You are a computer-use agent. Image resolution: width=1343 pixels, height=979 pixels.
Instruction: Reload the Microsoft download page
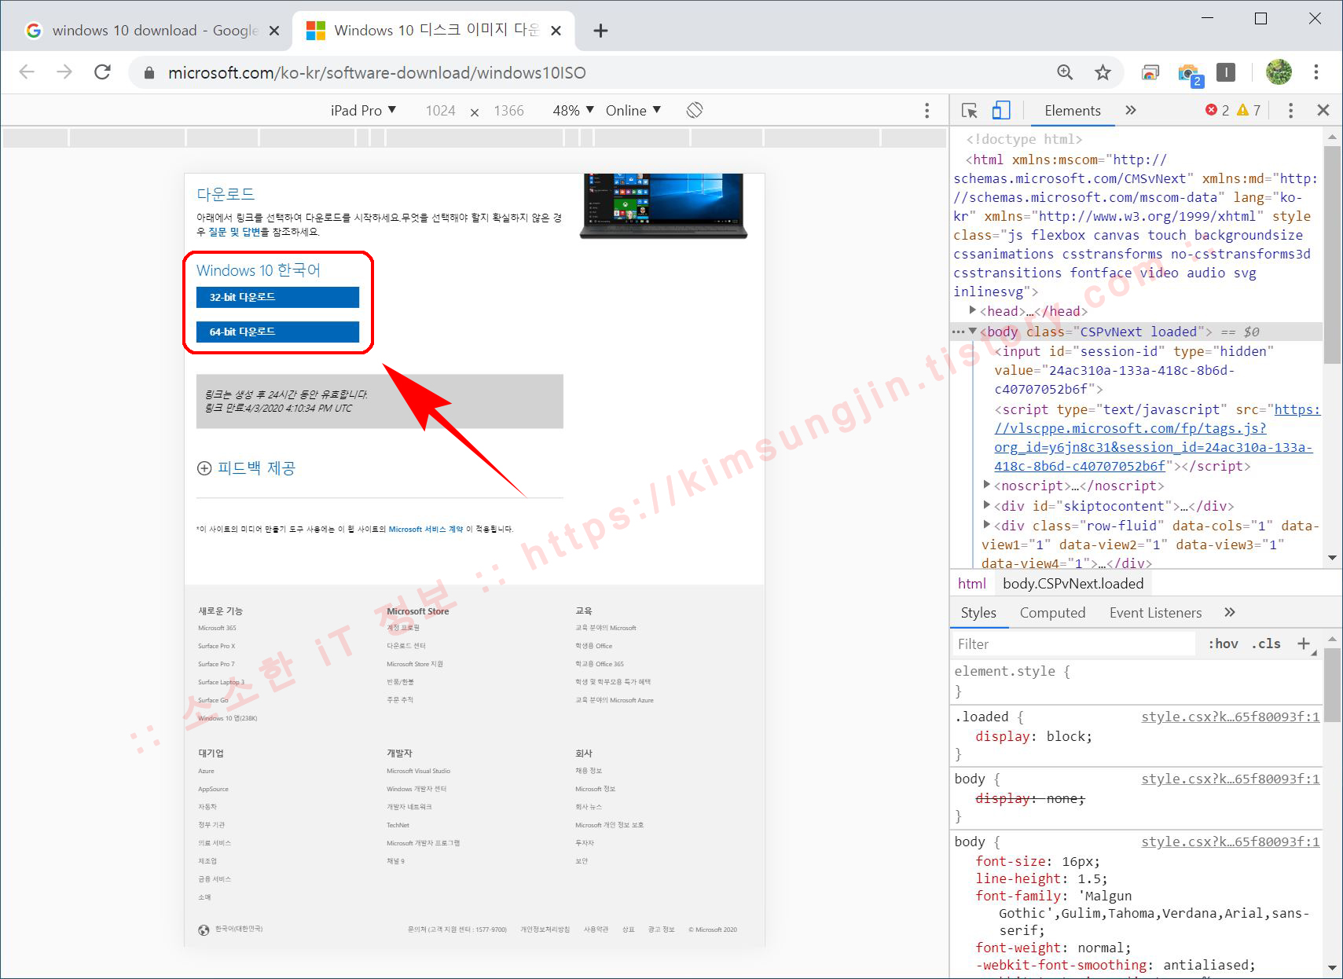click(x=102, y=72)
